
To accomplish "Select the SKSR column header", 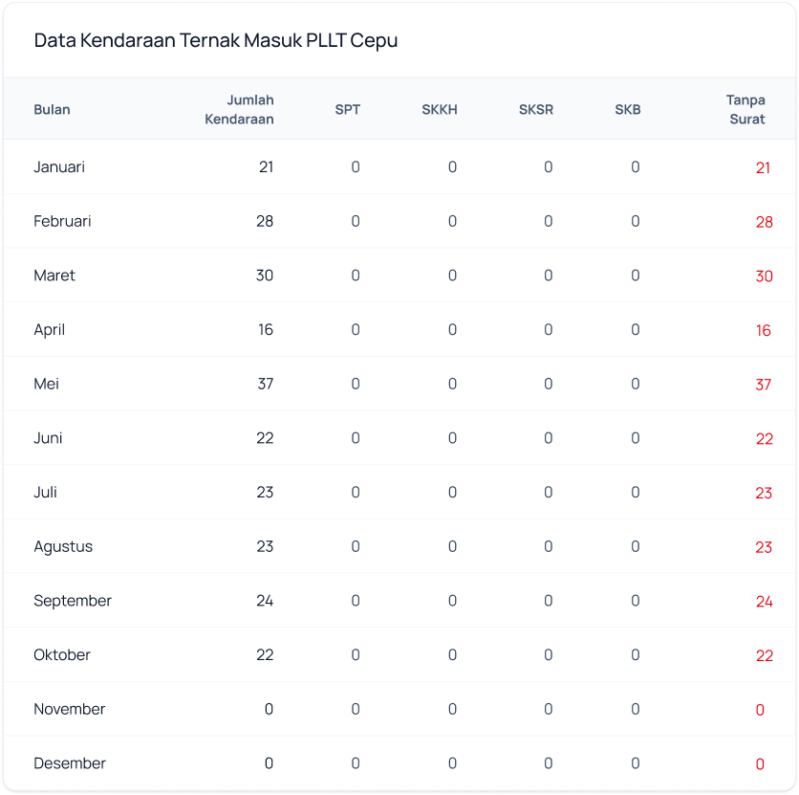I will 536,109.
